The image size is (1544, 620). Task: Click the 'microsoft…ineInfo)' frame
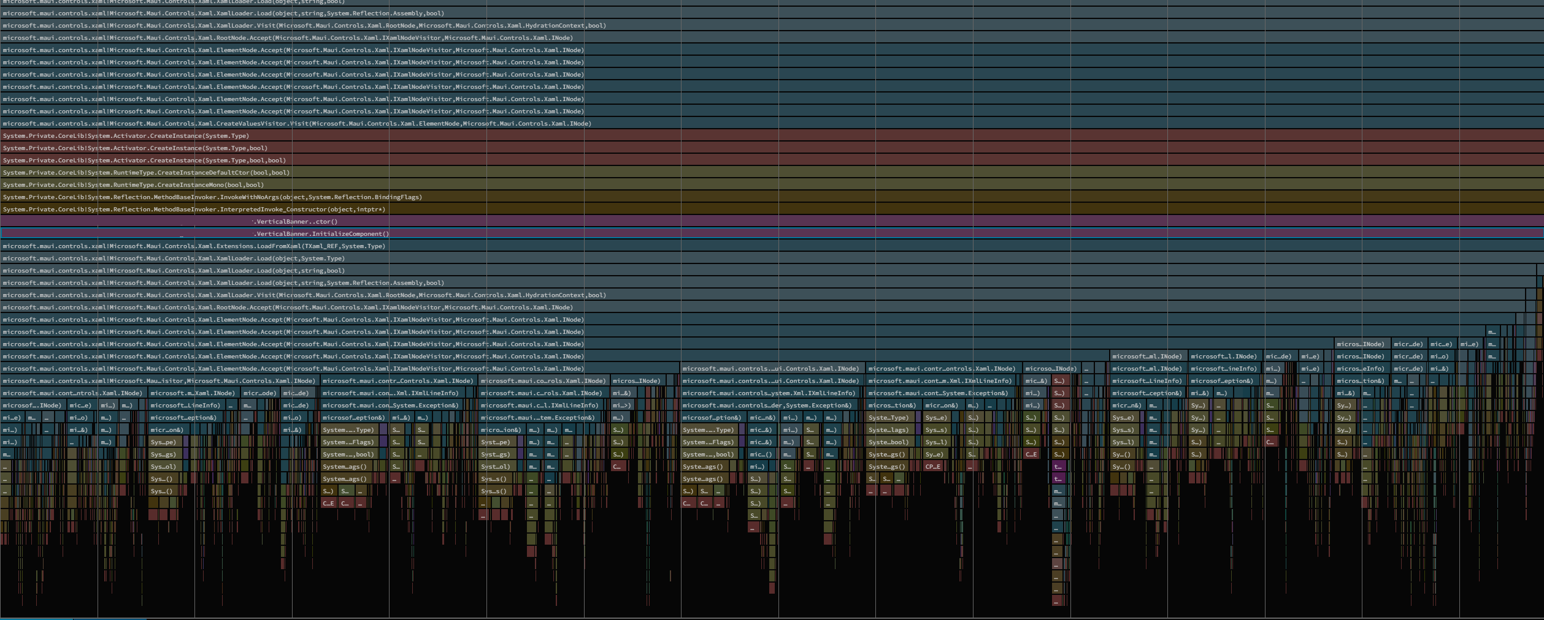point(1224,368)
